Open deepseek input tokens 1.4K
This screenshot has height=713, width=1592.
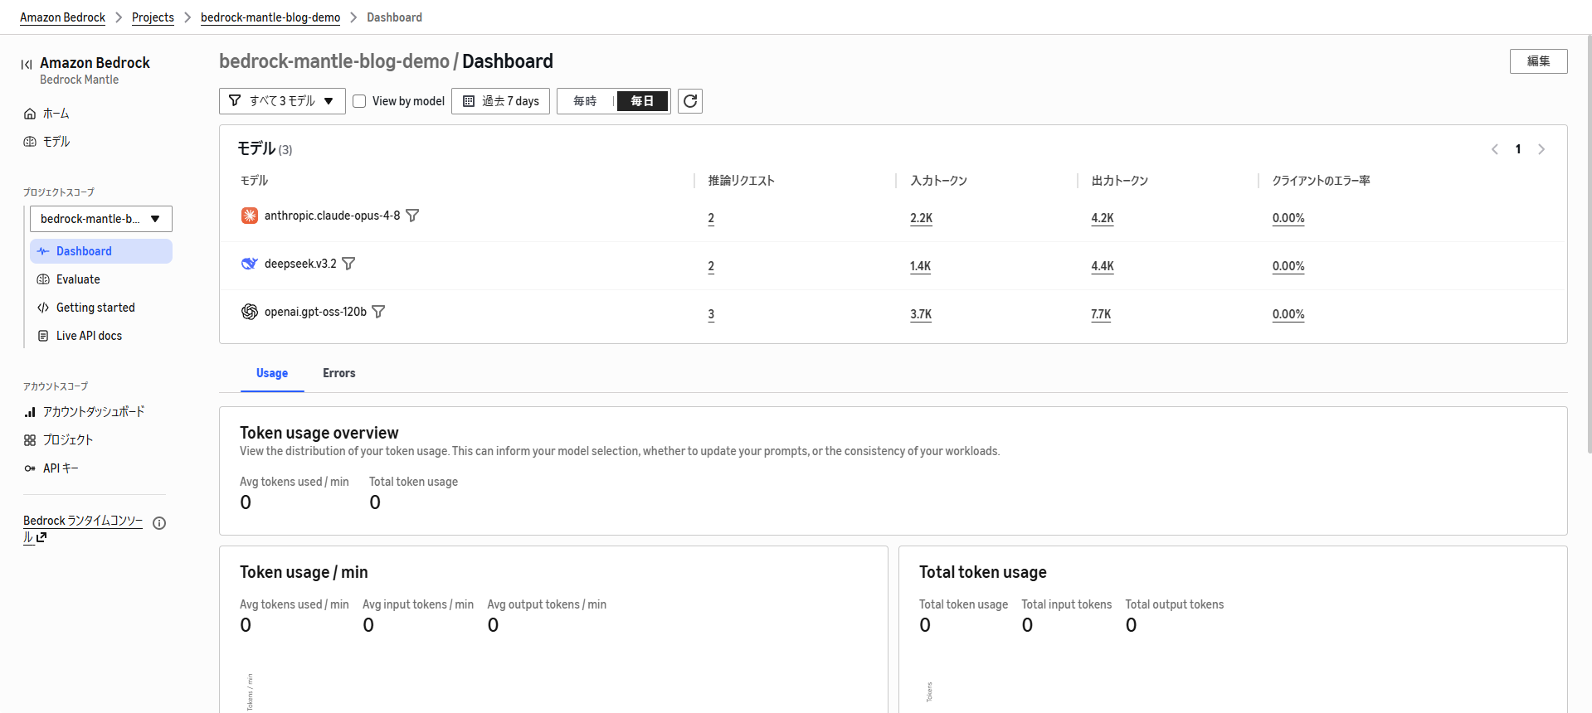(x=920, y=266)
